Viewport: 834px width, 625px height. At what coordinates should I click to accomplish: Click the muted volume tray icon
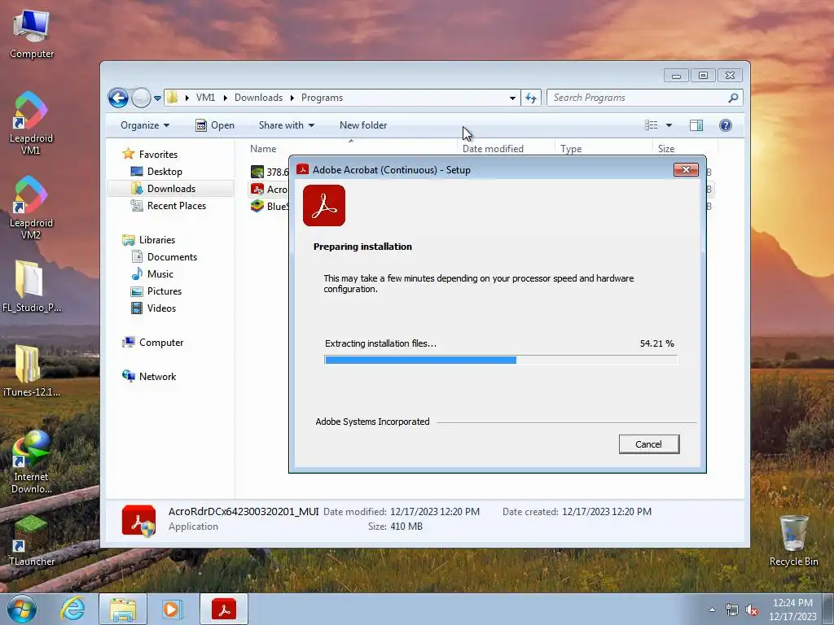click(752, 610)
